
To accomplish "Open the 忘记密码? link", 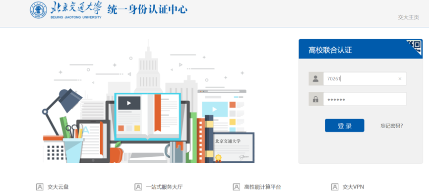I will click(x=391, y=126).
